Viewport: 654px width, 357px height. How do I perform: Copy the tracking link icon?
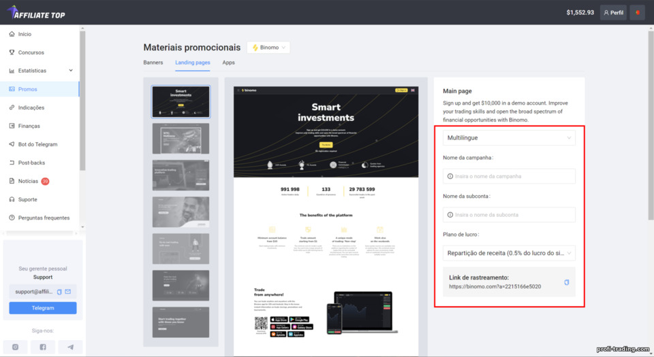566,282
